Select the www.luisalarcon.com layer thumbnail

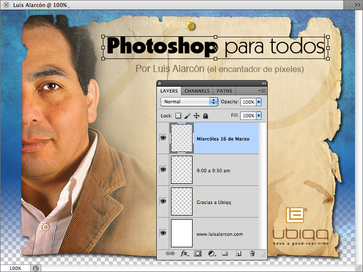click(181, 233)
